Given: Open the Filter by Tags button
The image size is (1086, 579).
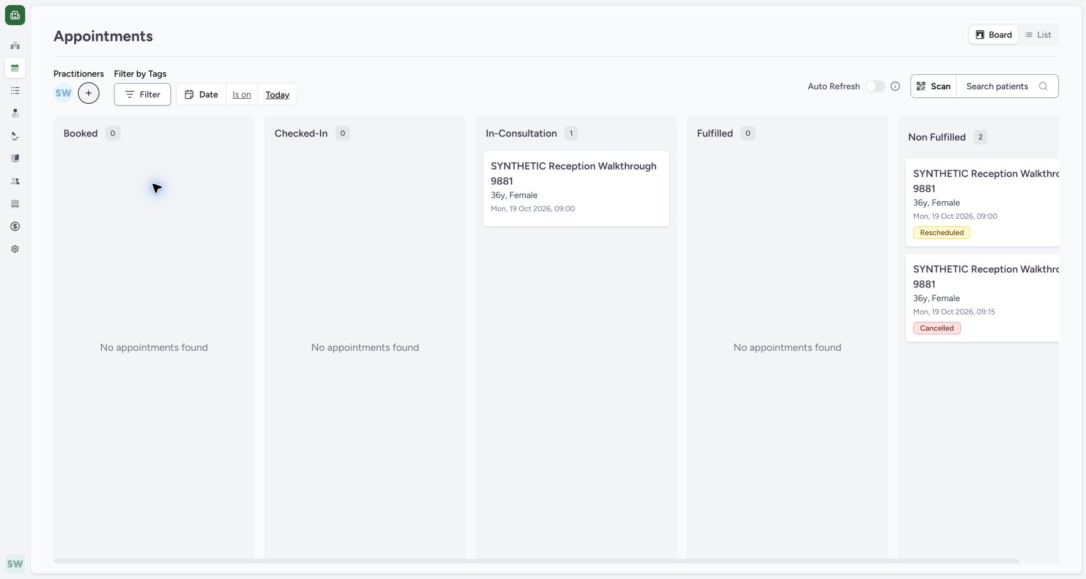Looking at the screenshot, I should pyautogui.click(x=142, y=94).
